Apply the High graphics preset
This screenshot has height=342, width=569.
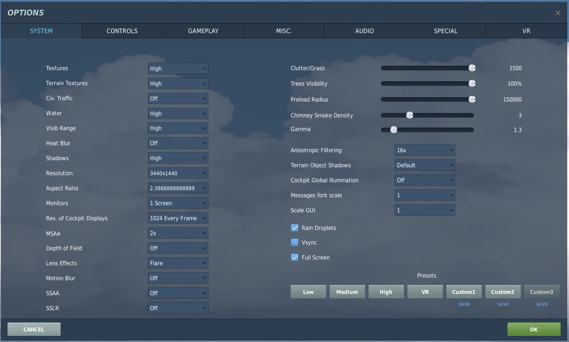coord(386,291)
